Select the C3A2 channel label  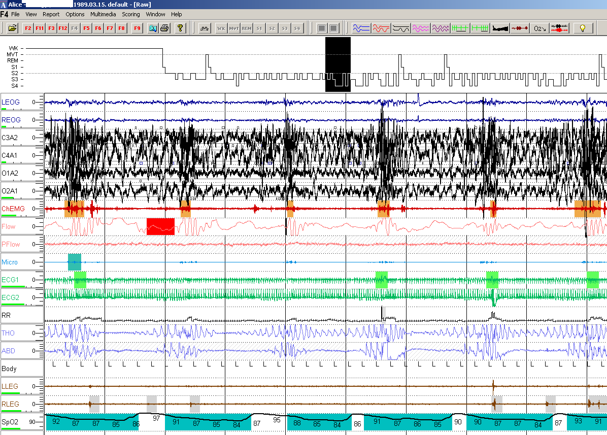pos(10,138)
